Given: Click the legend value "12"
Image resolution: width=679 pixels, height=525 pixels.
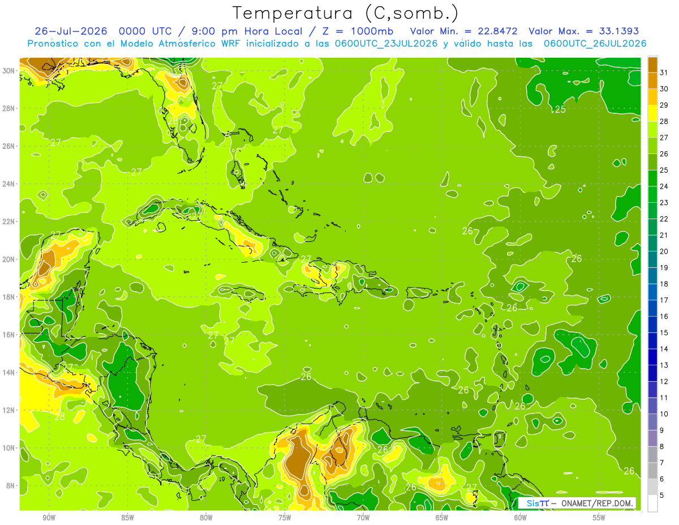Looking at the screenshot, I should 664,382.
